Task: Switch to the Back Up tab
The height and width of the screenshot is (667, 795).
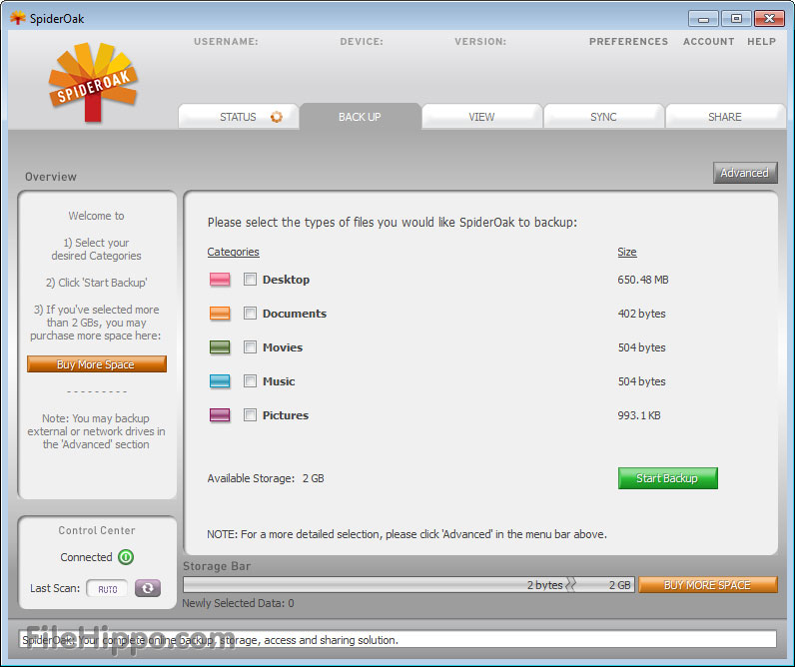Action: 360,117
